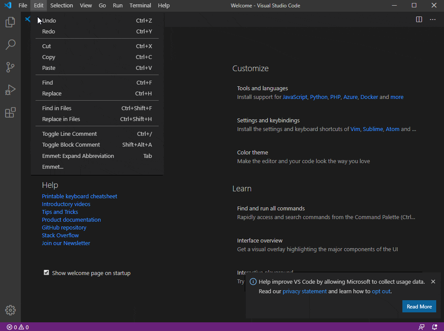This screenshot has width=444, height=331.
Task: Open the Run and Debug icon
Action: [10, 90]
